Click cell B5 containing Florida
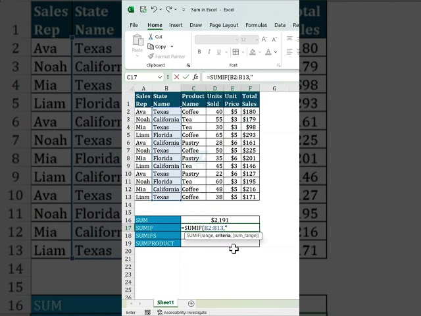 (x=166, y=135)
